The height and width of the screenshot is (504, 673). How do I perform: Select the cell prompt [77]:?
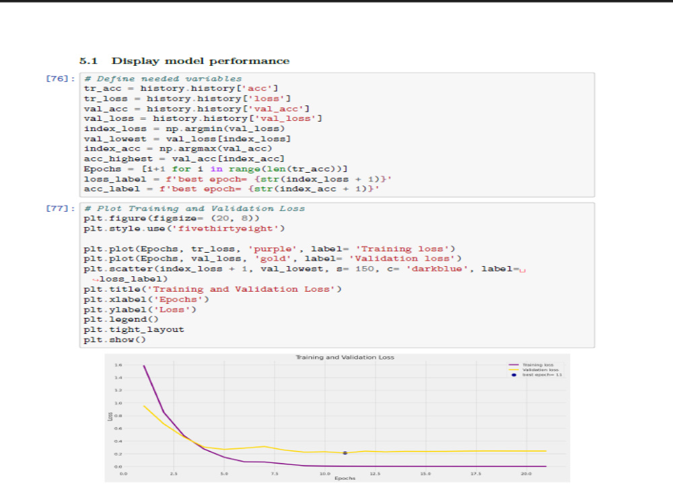pos(61,208)
